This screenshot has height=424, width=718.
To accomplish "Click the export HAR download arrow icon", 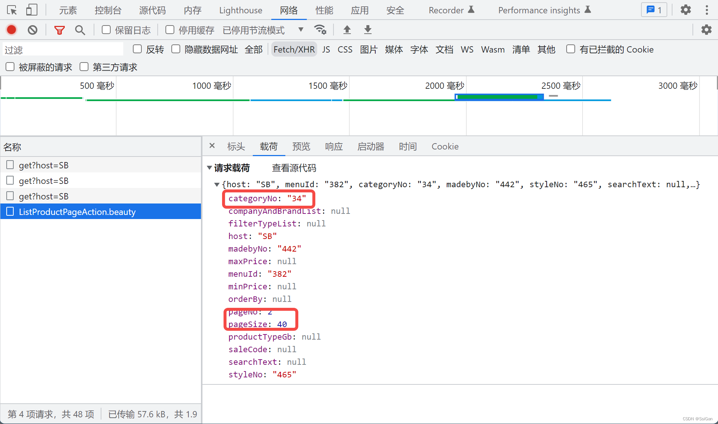I will pyautogui.click(x=368, y=30).
